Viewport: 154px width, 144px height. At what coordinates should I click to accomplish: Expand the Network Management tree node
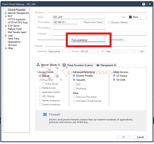[x=6, y=13]
